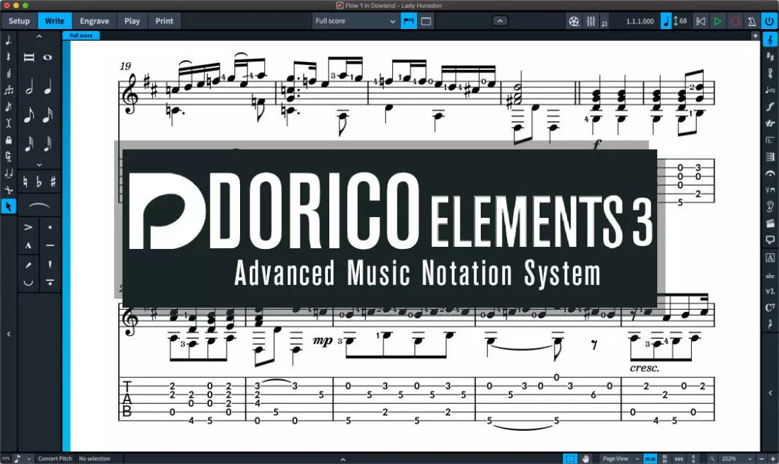Open the Comments panel
Image resolution: width=779 pixels, height=464 pixels.
coord(770,240)
